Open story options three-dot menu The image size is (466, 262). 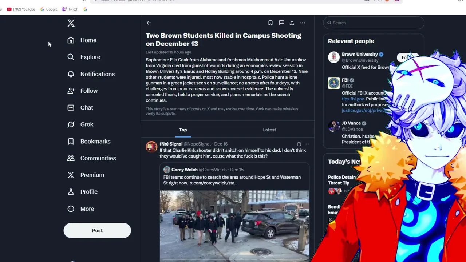(303, 23)
